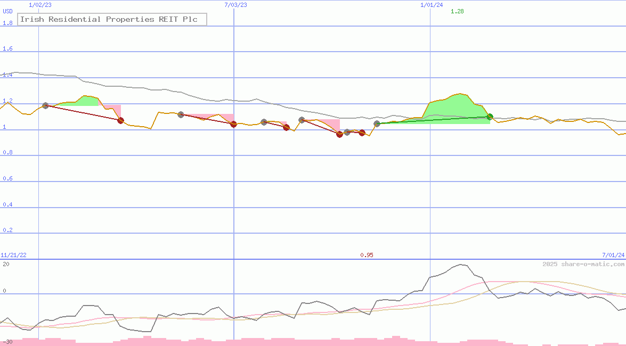626x346 pixels.
Task: Select the red marker ending the middle downtrend
Action: tap(286, 128)
